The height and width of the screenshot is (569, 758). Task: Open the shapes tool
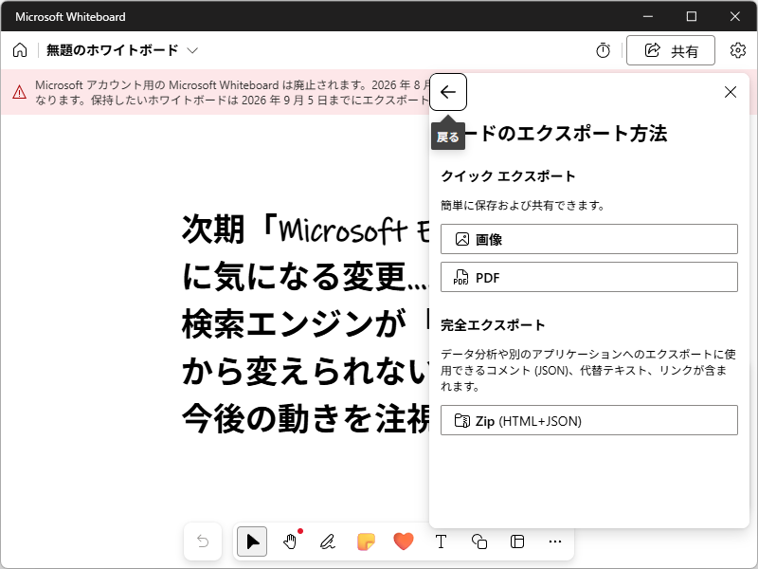[479, 541]
